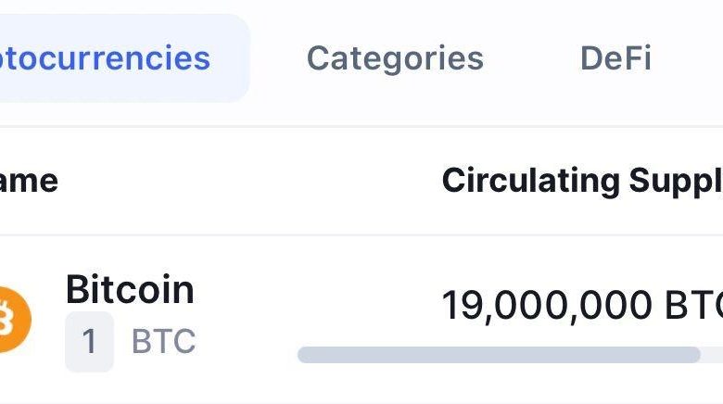Screen dimensions: 723x404
Task: Sort by the Name column header
Action: click(28, 181)
